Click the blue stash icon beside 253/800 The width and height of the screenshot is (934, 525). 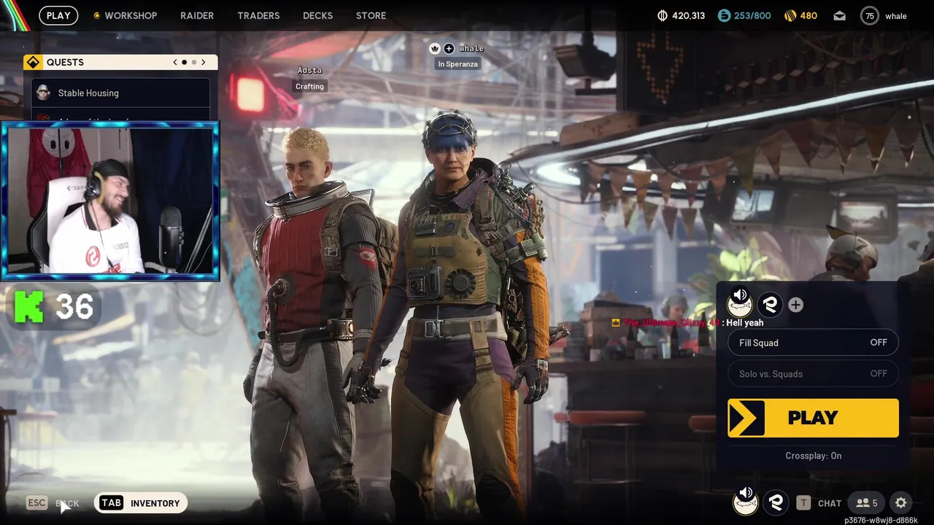[x=724, y=15]
